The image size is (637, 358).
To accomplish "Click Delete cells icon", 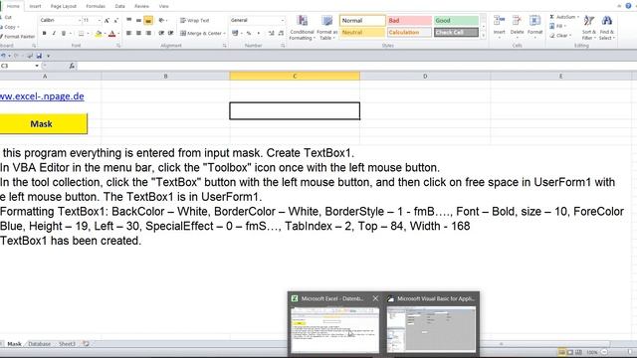I will click(517, 20).
